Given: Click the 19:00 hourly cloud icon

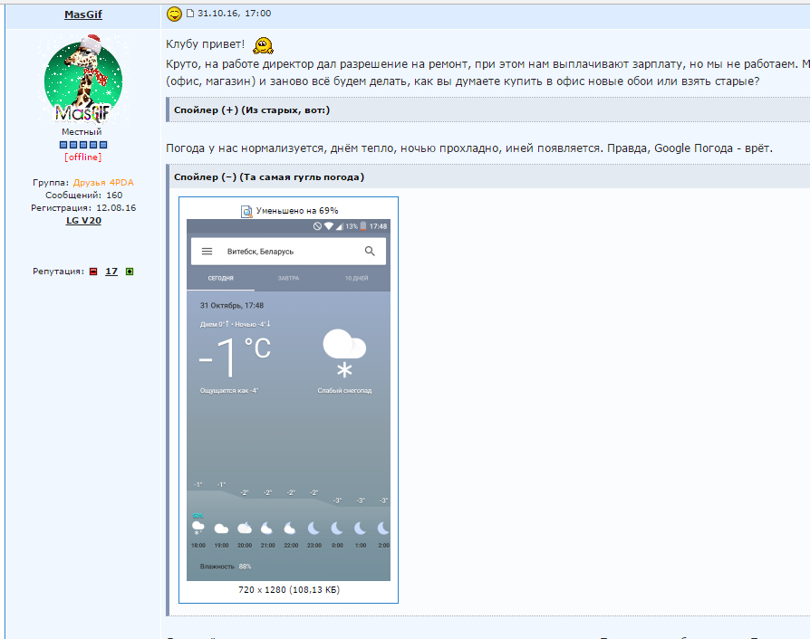Looking at the screenshot, I should click(221, 529).
